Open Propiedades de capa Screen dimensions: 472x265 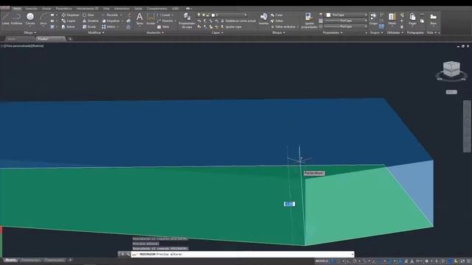pos(187,21)
